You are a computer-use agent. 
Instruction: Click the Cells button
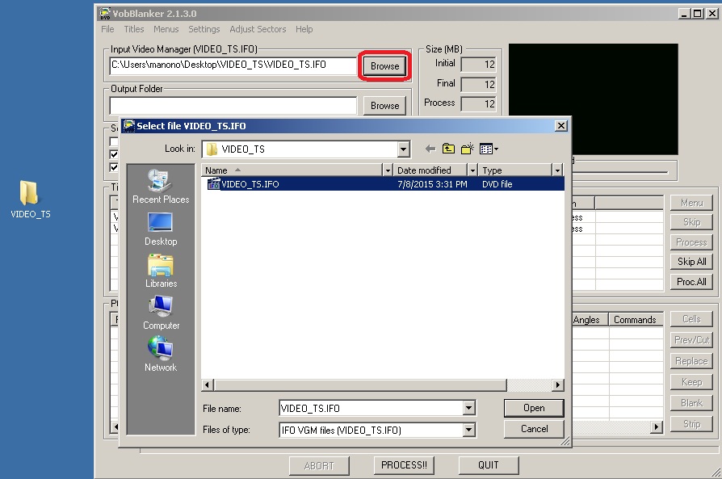[691, 319]
